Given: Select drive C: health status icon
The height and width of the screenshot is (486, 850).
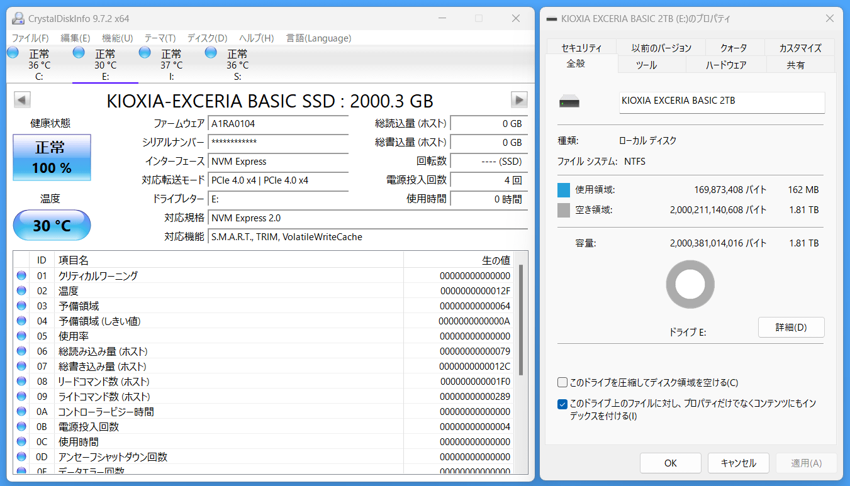Looking at the screenshot, I should 13,53.
